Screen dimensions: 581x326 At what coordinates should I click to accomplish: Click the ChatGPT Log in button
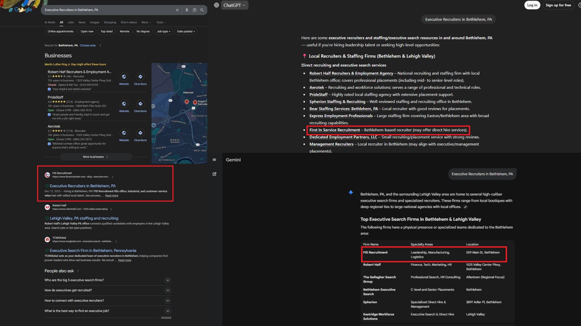[532, 5]
